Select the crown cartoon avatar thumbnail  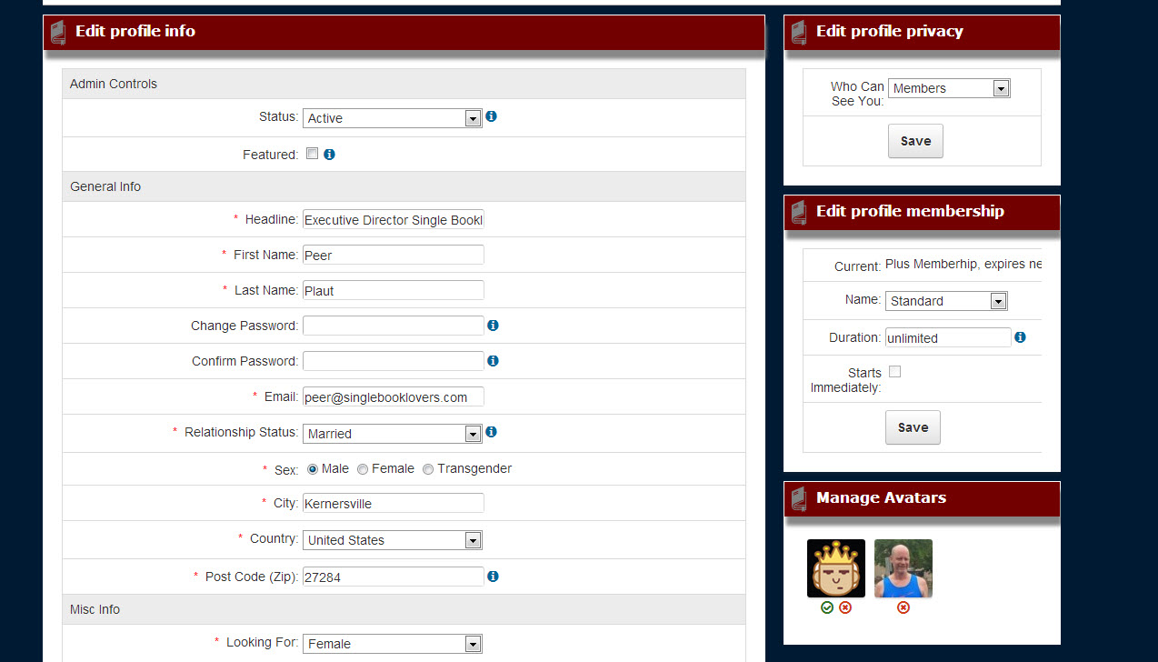point(836,568)
